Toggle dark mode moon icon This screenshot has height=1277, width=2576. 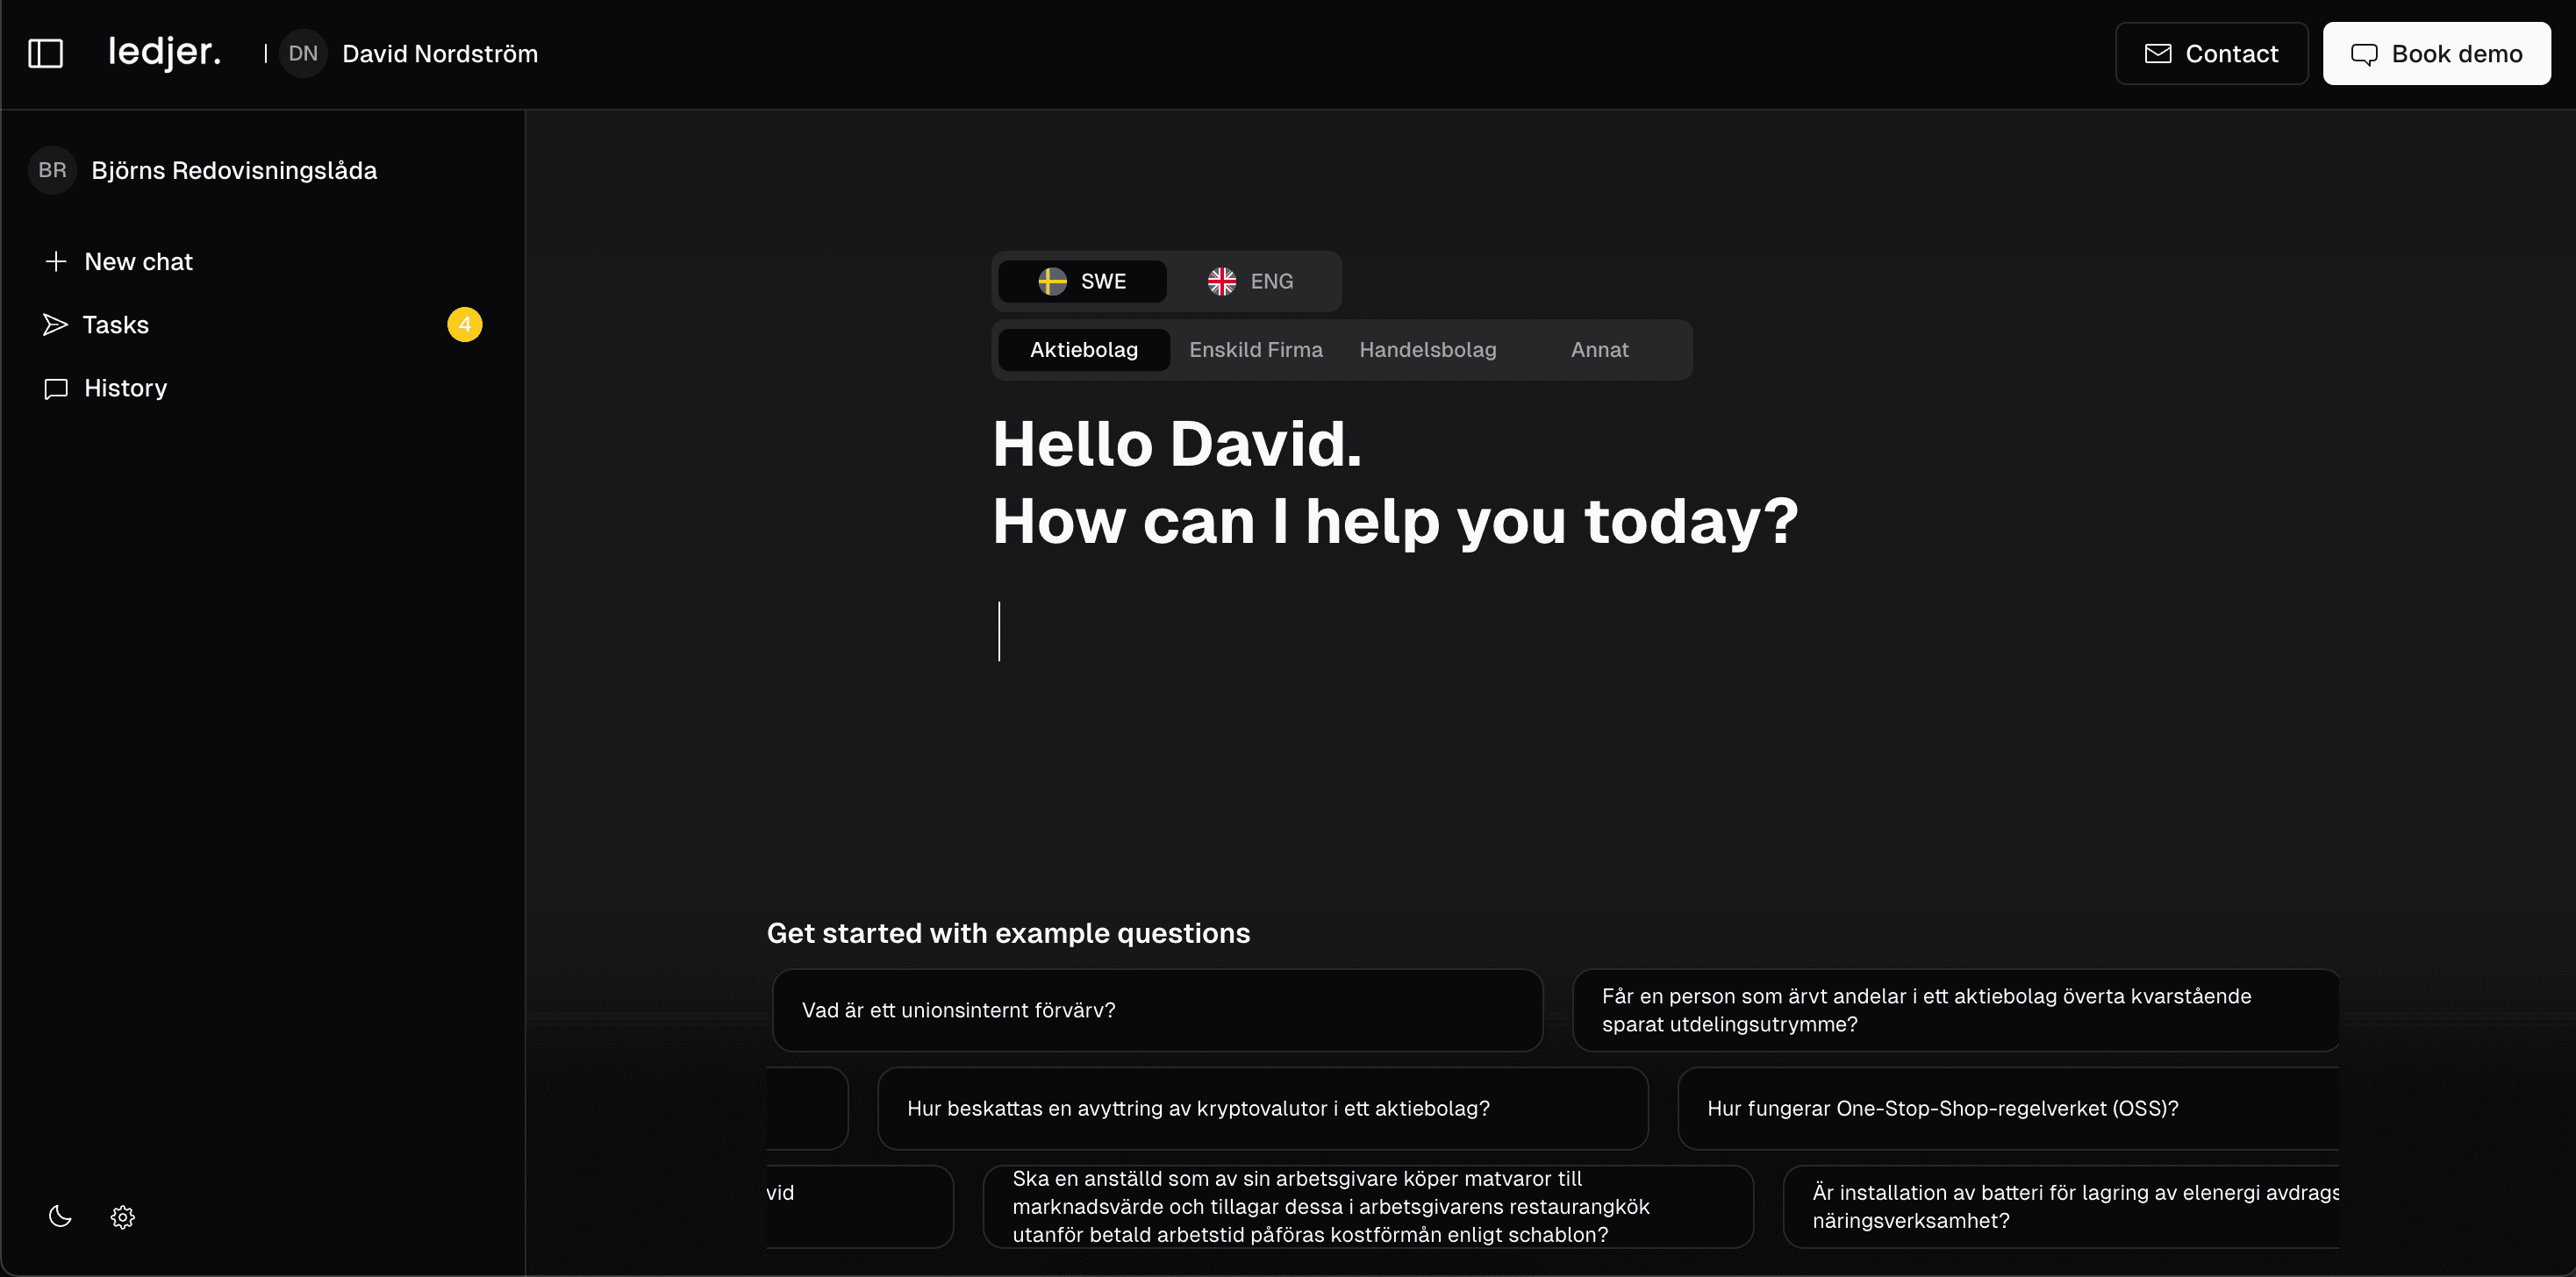pyautogui.click(x=58, y=1216)
